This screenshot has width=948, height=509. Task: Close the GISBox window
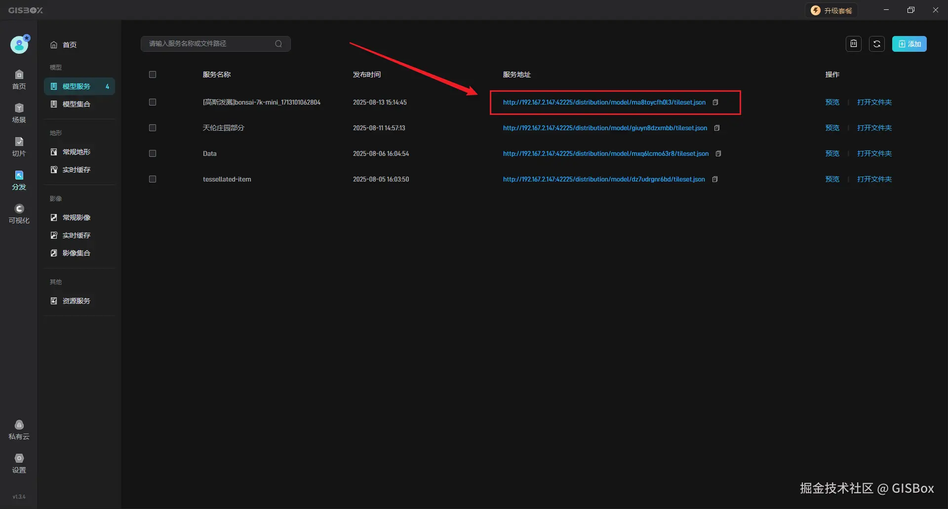click(936, 10)
